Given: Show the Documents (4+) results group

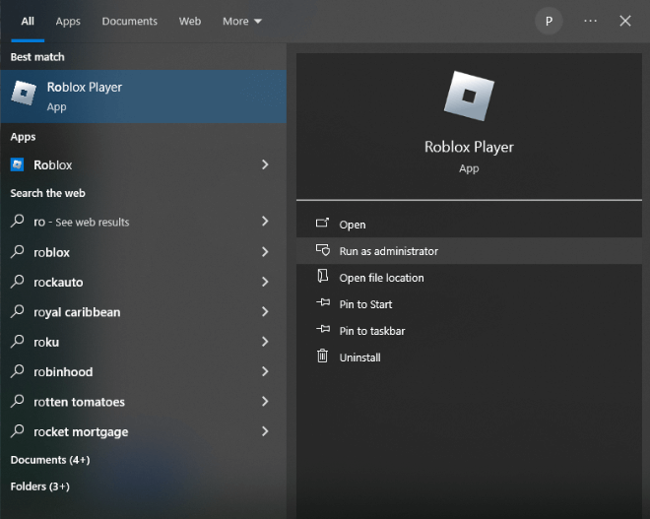Looking at the screenshot, I should point(50,460).
